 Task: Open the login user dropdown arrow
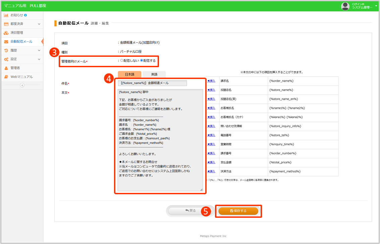(x=376, y=6)
